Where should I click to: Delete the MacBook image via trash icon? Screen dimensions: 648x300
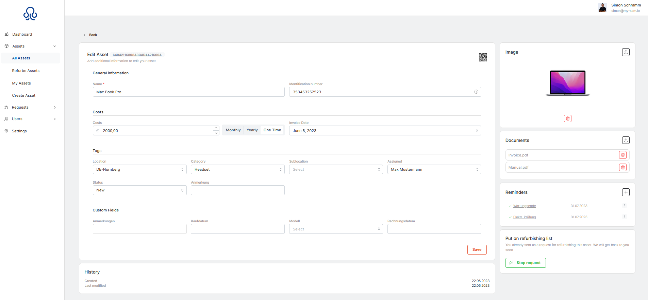tap(567, 118)
